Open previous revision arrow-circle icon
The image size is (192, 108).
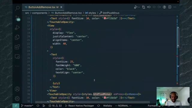pyautogui.click(x=149, y=7)
